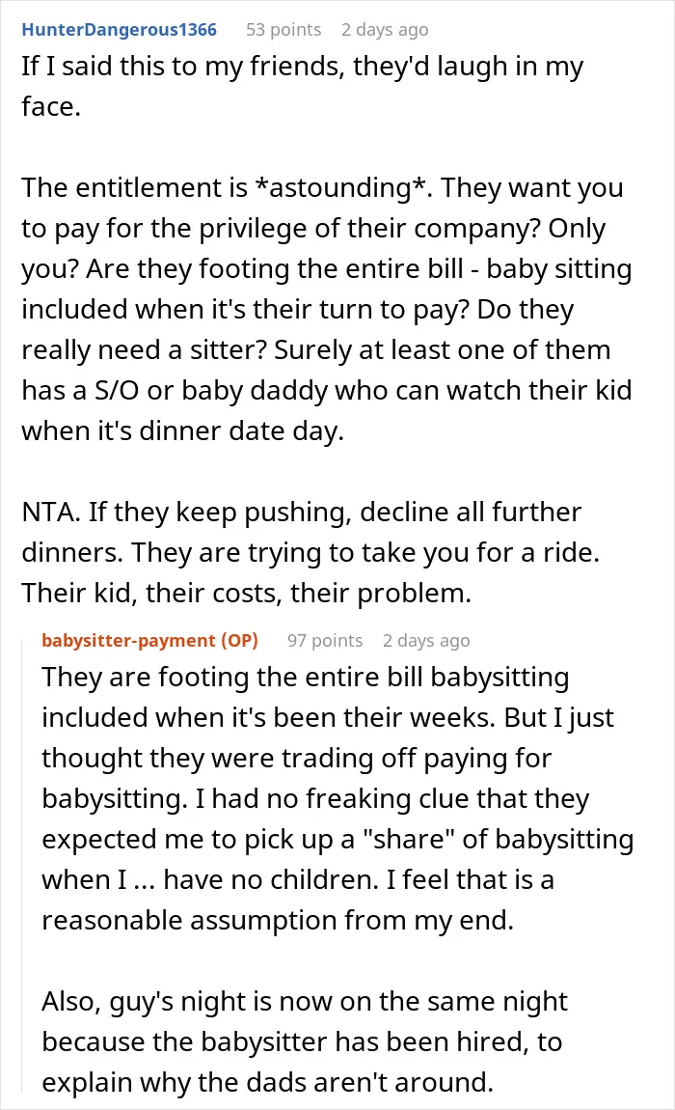Screen dimensions: 675x1110
Task: Collapse reply thread via left vertical line
Action: click(22, 864)
